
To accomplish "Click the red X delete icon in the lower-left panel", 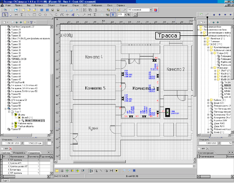I will click(10, 149).
